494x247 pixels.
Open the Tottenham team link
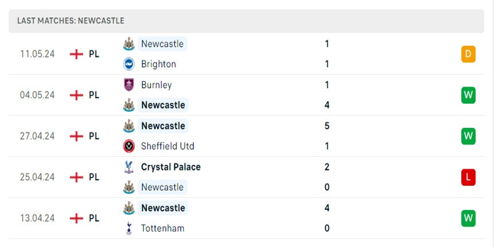point(162,228)
